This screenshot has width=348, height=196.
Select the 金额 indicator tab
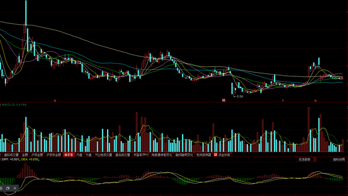(x=25, y=155)
